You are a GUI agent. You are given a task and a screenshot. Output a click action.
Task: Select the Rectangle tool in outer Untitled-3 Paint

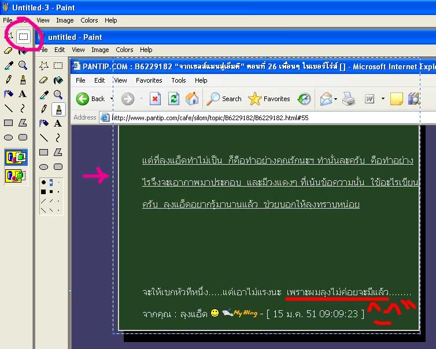click(x=8, y=123)
